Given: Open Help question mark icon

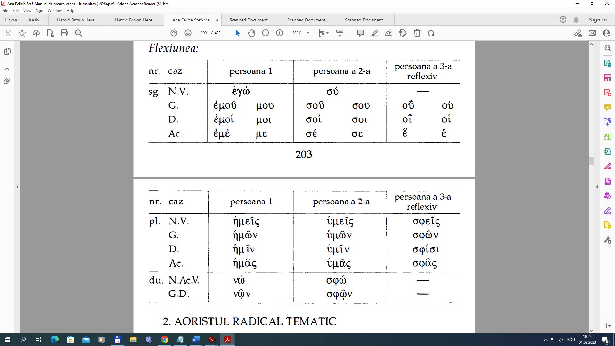Looking at the screenshot, I should (x=563, y=20).
